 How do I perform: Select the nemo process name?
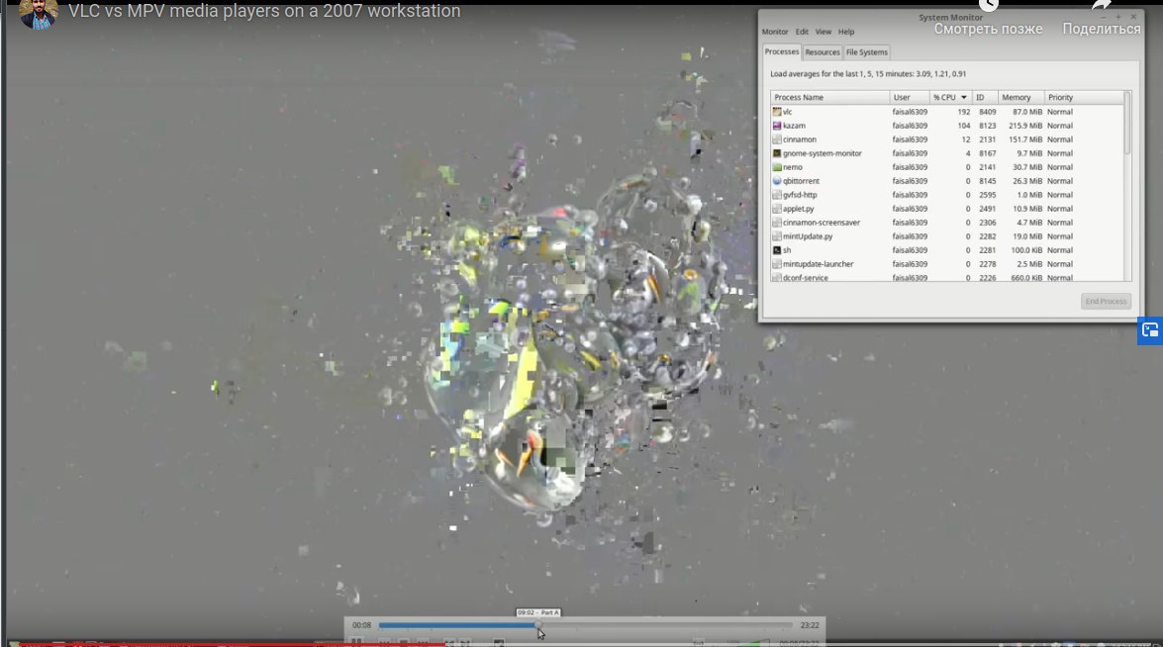pyautogui.click(x=792, y=167)
